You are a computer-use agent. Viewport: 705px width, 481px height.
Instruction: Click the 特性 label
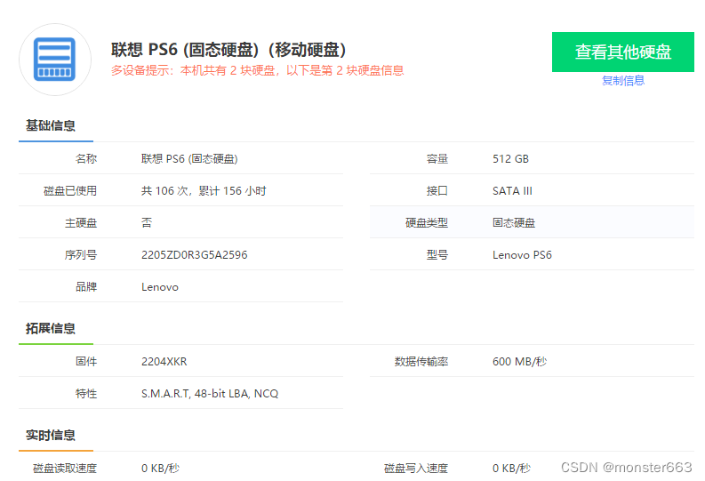click(x=86, y=393)
